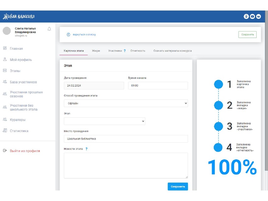
Task: Click the notification bell icon
Action: pyautogui.click(x=49, y=29)
